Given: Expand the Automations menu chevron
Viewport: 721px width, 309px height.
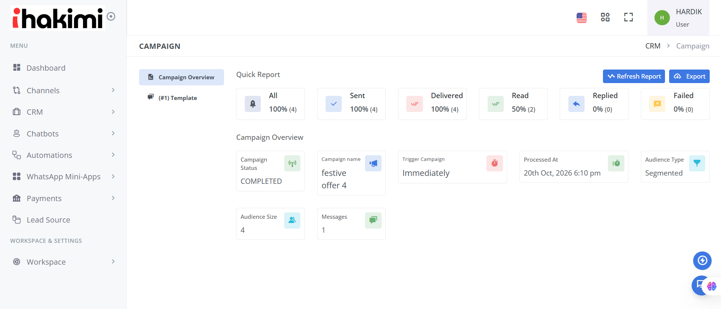Looking at the screenshot, I should tap(113, 155).
